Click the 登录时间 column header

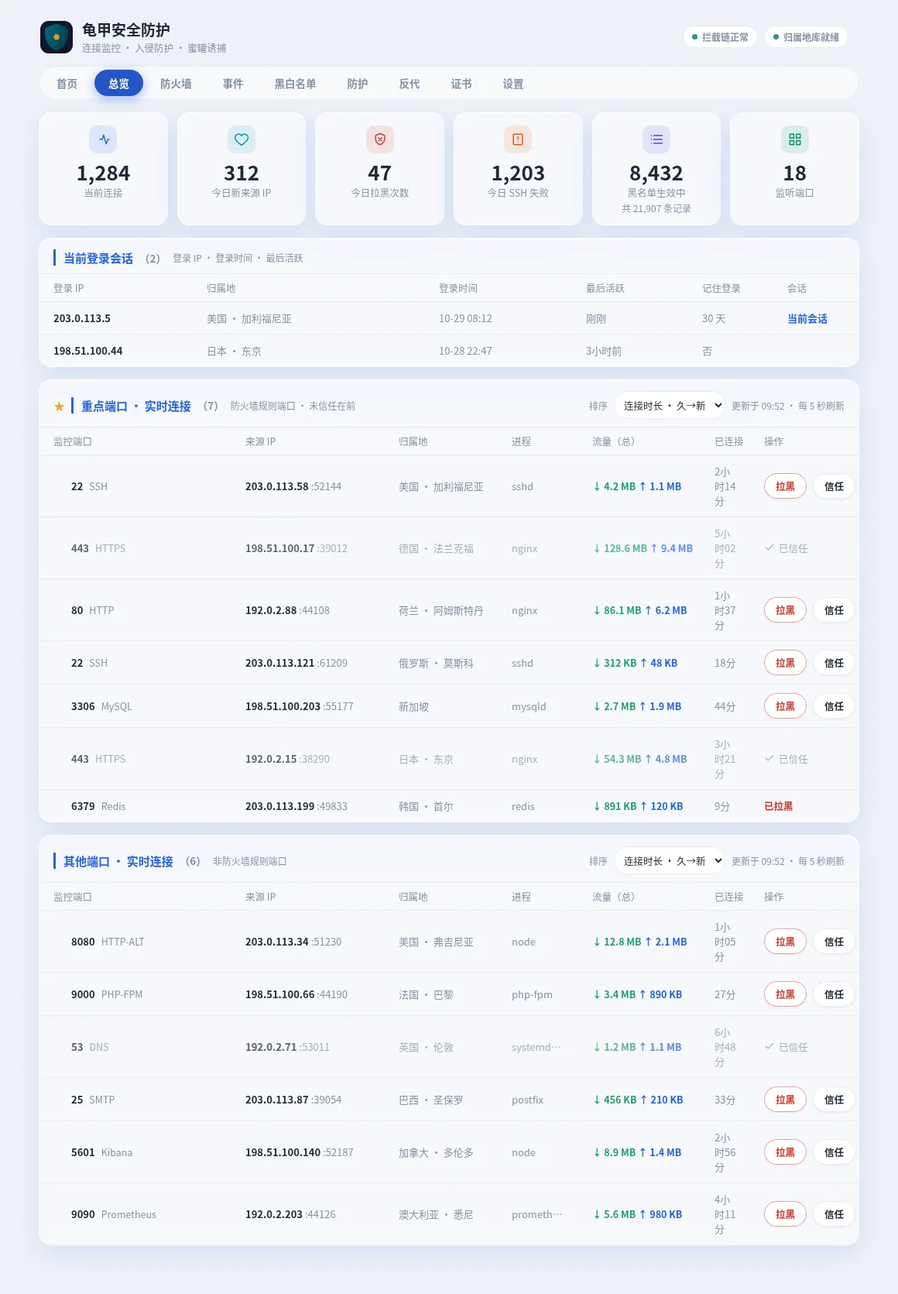tap(458, 288)
